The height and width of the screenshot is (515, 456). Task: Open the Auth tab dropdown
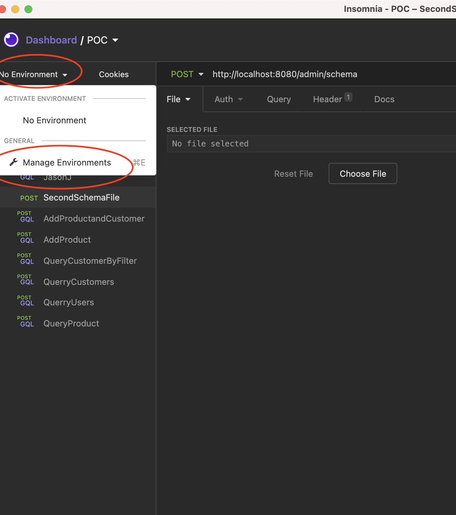(x=228, y=99)
